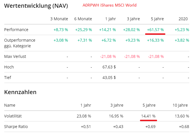Select the 6 Monate column header
Viewport: 193px width, 134px height.
click(x=83, y=19)
